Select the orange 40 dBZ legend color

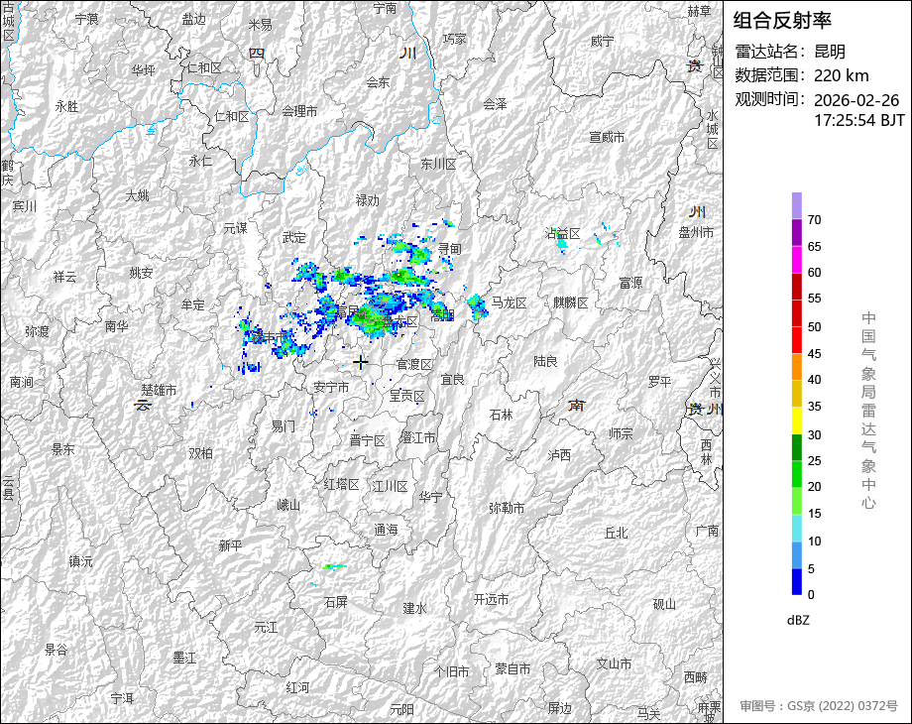797,367
